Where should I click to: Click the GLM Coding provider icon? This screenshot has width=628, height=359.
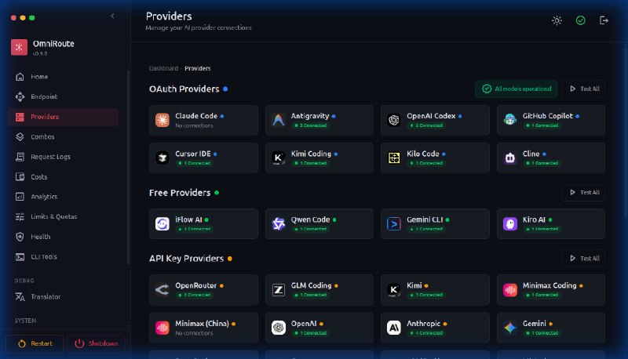coord(279,290)
